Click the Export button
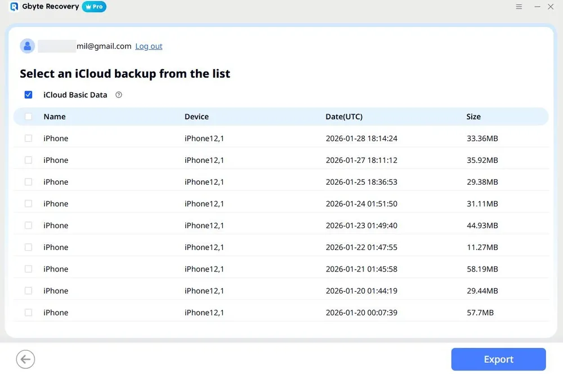Viewport: 563px width, 374px height. coord(498,359)
